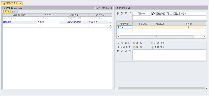Screen dimensions: 209x96
Task: Sort by the 담당자 column header
Action: (48, 15)
